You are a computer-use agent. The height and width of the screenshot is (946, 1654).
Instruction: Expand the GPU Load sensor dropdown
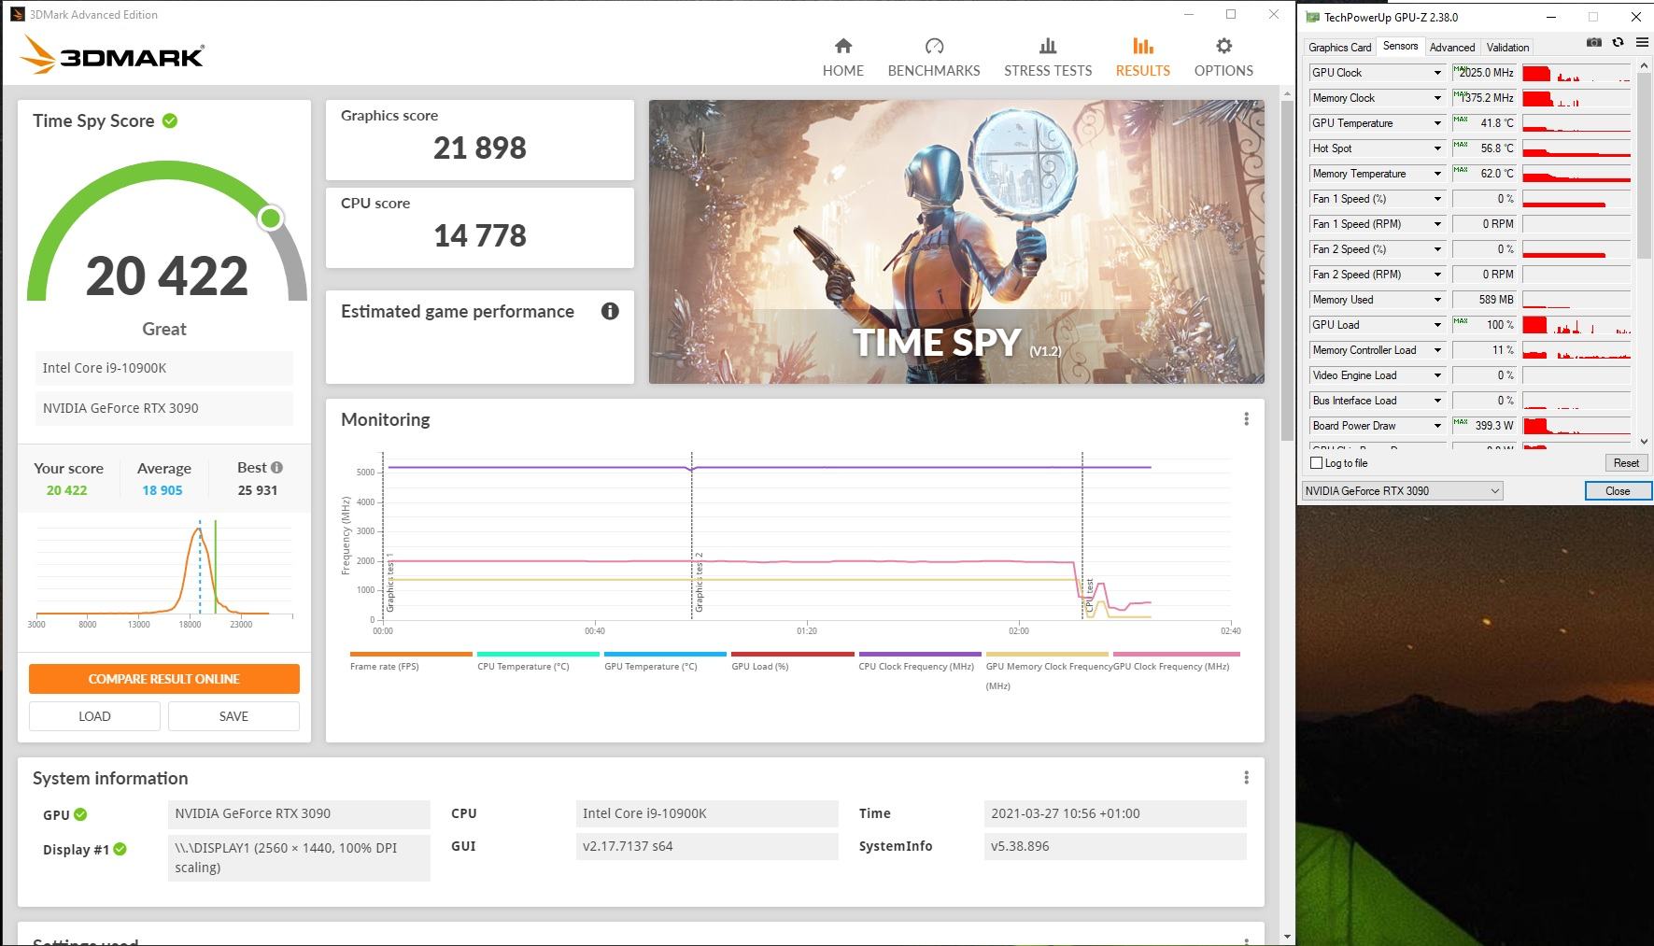pyautogui.click(x=1437, y=325)
